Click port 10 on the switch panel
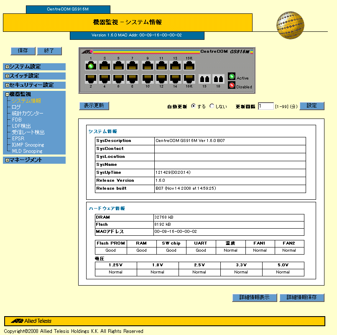This screenshot has height=335, width=337. tap(148, 78)
